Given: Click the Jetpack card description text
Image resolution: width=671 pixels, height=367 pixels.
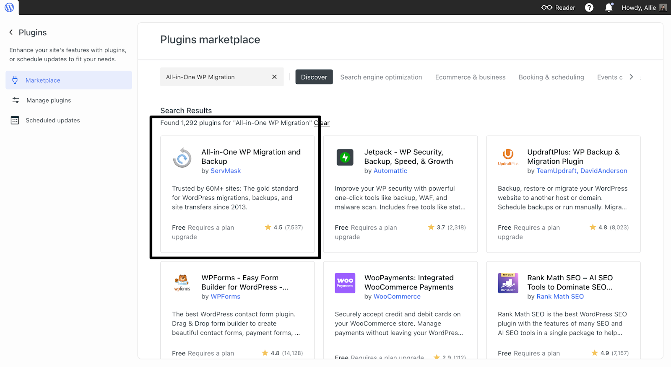Looking at the screenshot, I should click(x=400, y=198).
